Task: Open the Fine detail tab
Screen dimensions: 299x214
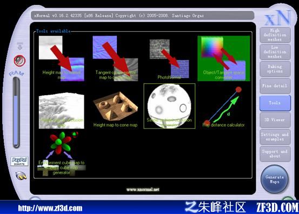Action: pyautogui.click(x=275, y=86)
